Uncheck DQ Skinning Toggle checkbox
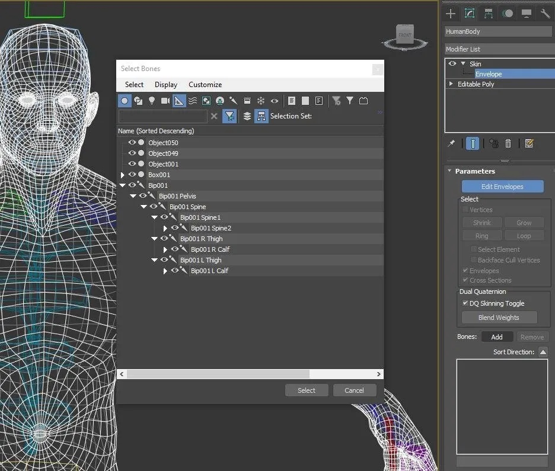This screenshot has width=555, height=471. [465, 303]
